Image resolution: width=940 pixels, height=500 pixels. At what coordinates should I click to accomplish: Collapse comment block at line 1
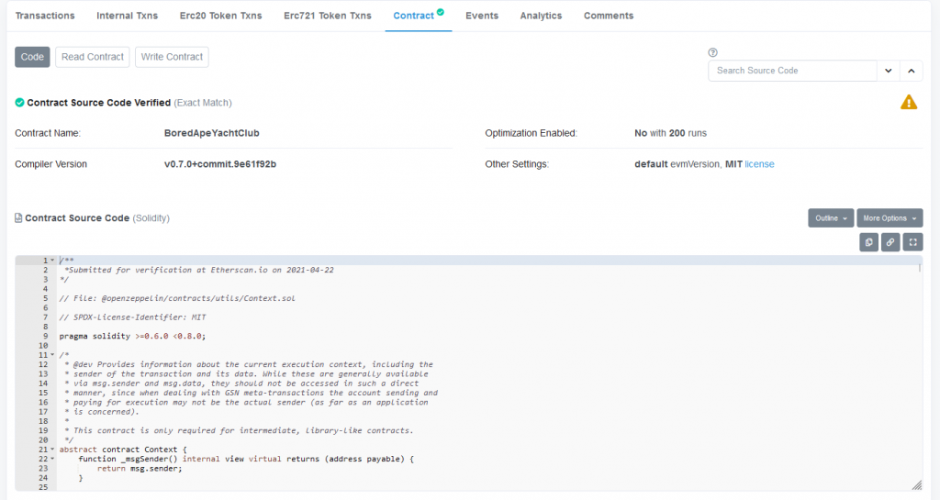tap(52, 261)
